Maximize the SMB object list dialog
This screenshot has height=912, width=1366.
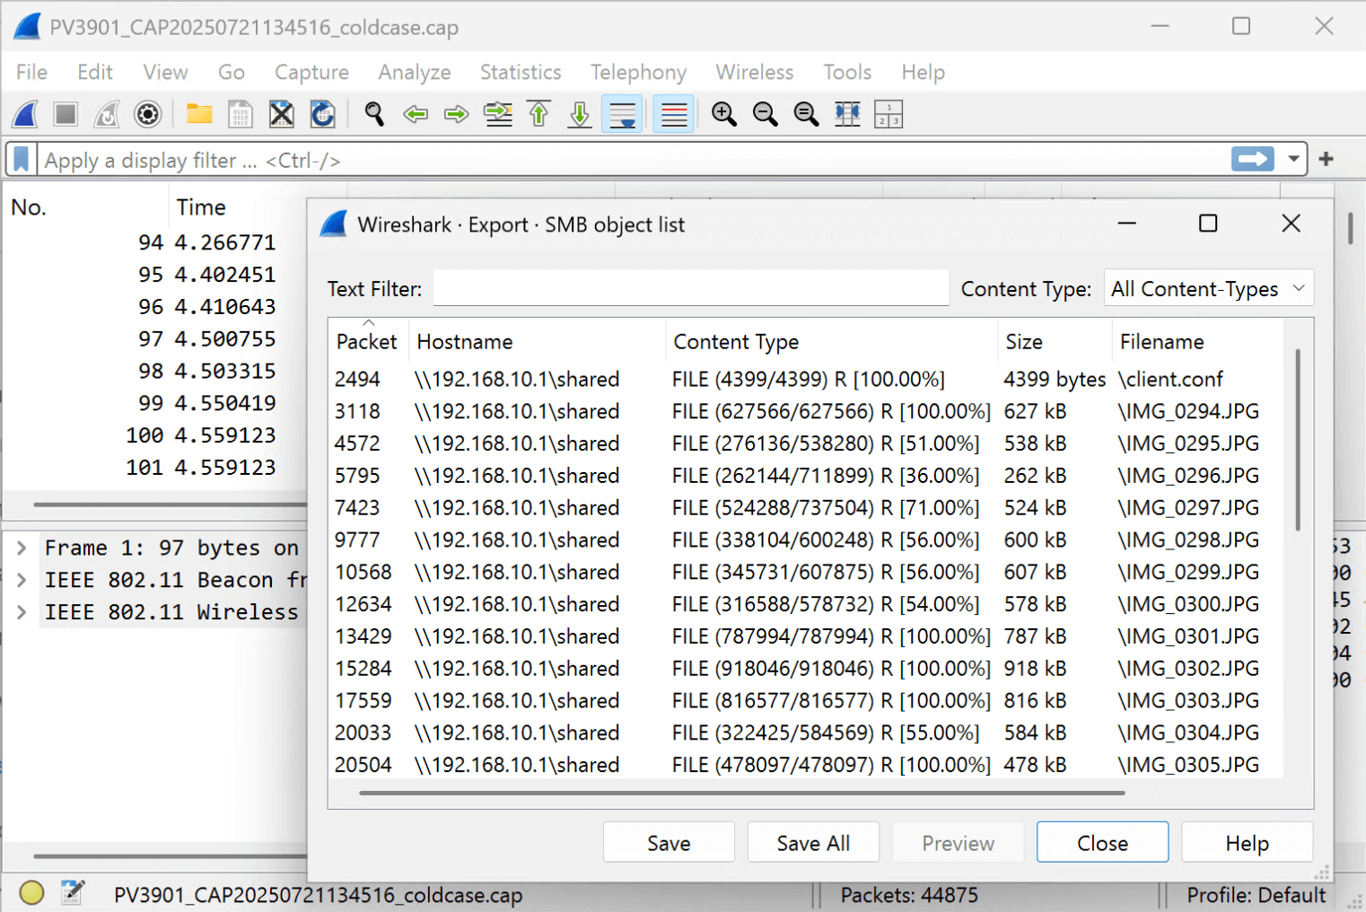click(1208, 224)
